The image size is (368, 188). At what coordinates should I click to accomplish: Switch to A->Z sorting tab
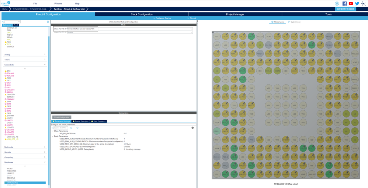16,25
